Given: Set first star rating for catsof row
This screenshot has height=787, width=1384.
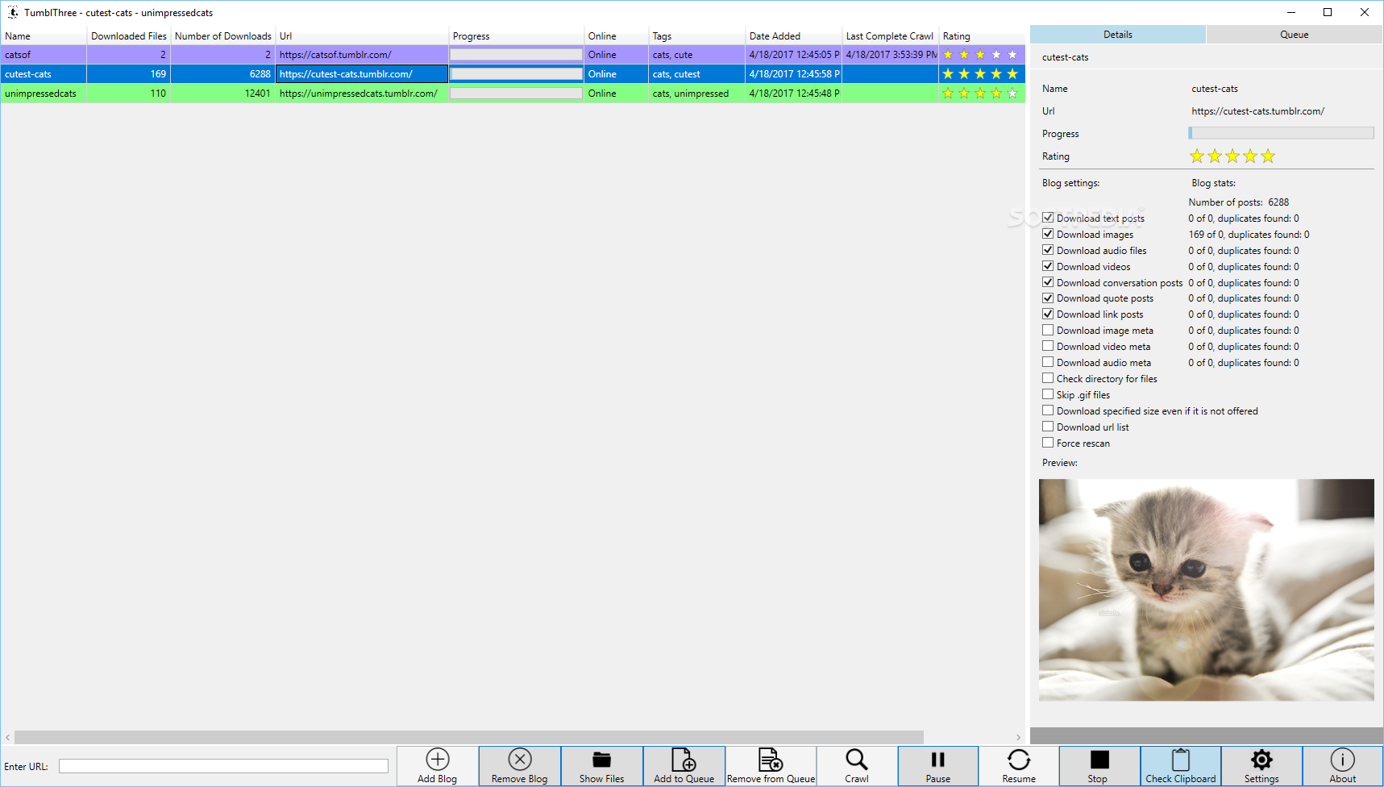Looking at the screenshot, I should point(948,55).
